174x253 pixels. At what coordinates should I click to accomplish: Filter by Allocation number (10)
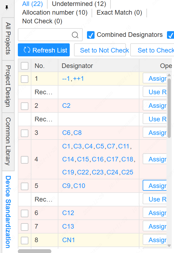pos(55,12)
